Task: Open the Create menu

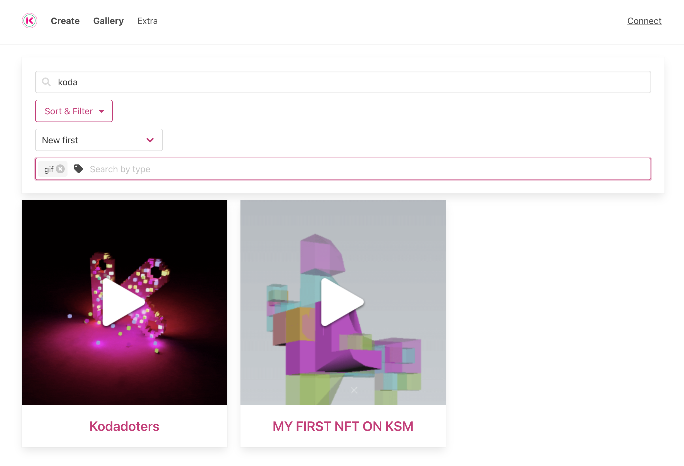Action: [65, 21]
